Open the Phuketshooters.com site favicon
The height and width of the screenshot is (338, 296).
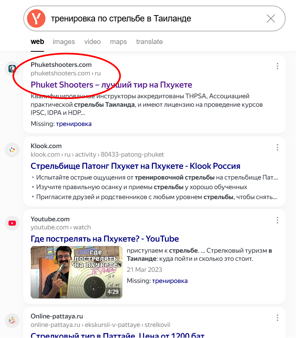tap(12, 69)
